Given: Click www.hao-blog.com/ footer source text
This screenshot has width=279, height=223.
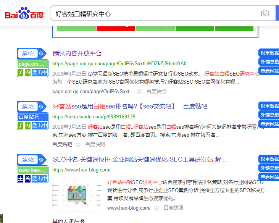Looking at the screenshot, I should coord(129,208).
